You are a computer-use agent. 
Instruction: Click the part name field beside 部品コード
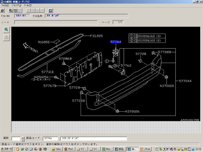coord(94,139)
